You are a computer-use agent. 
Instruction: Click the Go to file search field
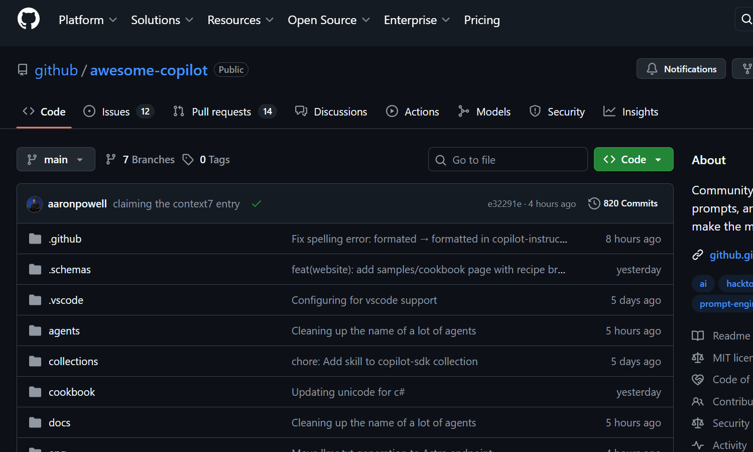tap(508, 160)
